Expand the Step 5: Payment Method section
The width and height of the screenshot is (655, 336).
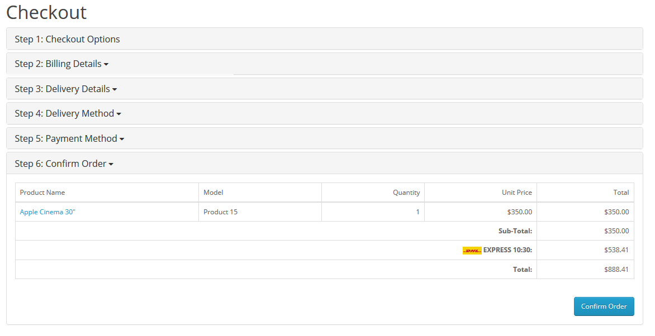[69, 138]
